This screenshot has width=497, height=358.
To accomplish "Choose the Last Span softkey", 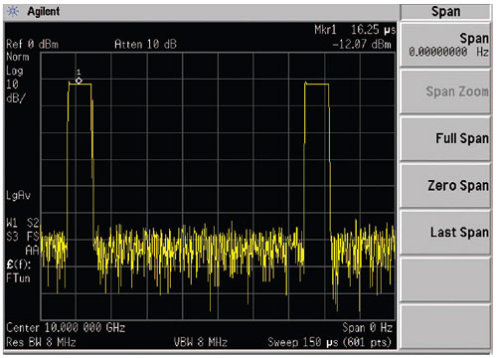I will [x=445, y=233].
